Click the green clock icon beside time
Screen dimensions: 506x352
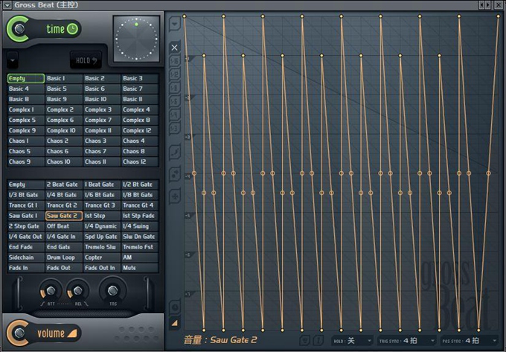point(72,29)
